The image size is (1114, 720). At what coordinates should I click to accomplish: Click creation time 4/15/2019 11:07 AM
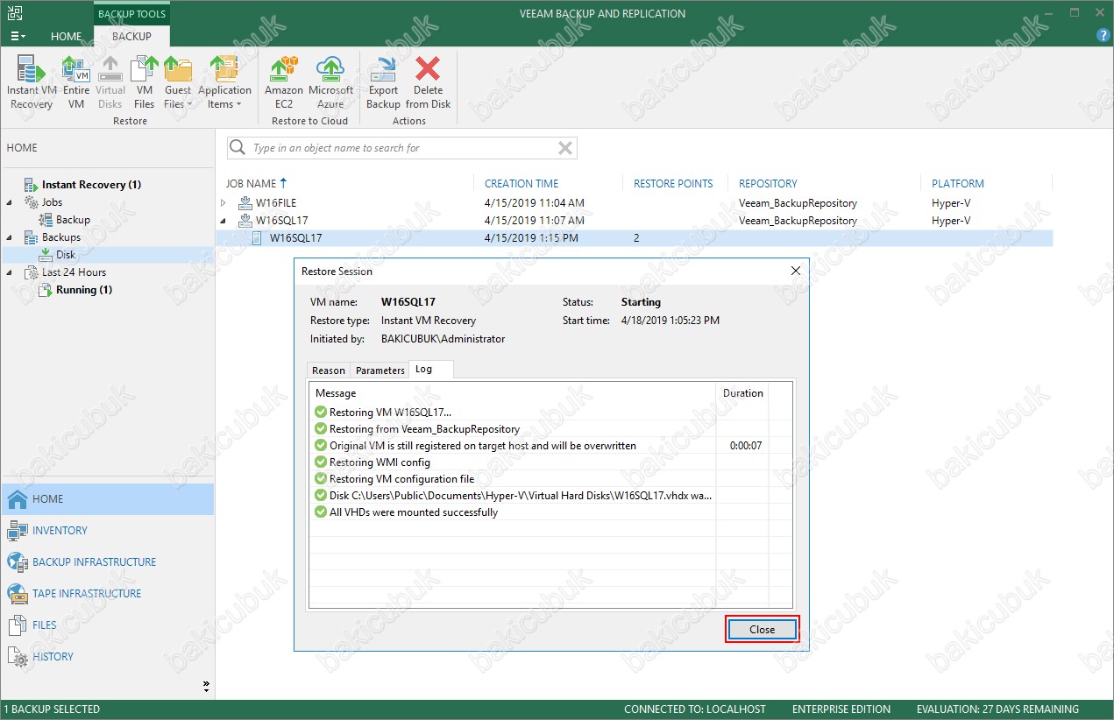(x=534, y=221)
